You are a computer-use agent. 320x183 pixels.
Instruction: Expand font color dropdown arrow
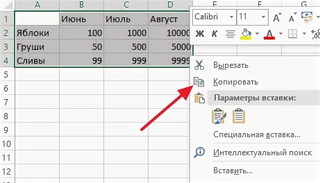281,33
